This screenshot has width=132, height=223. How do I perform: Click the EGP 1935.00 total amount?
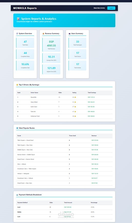point(68,207)
